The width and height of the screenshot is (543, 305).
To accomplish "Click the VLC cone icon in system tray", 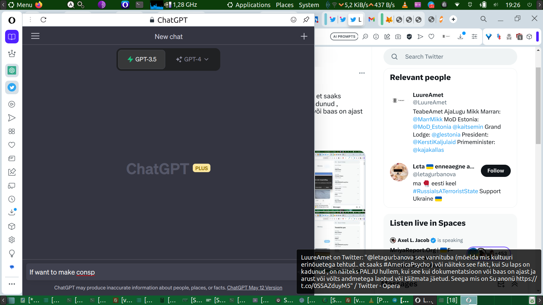I will coord(405,5).
